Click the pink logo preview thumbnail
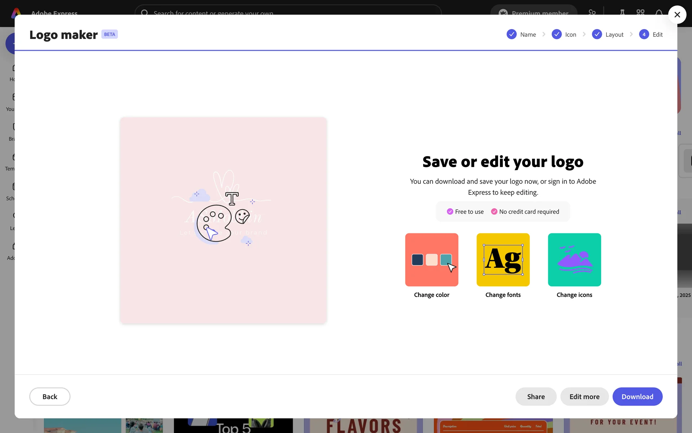Viewport: 692px width, 433px height. point(223,220)
